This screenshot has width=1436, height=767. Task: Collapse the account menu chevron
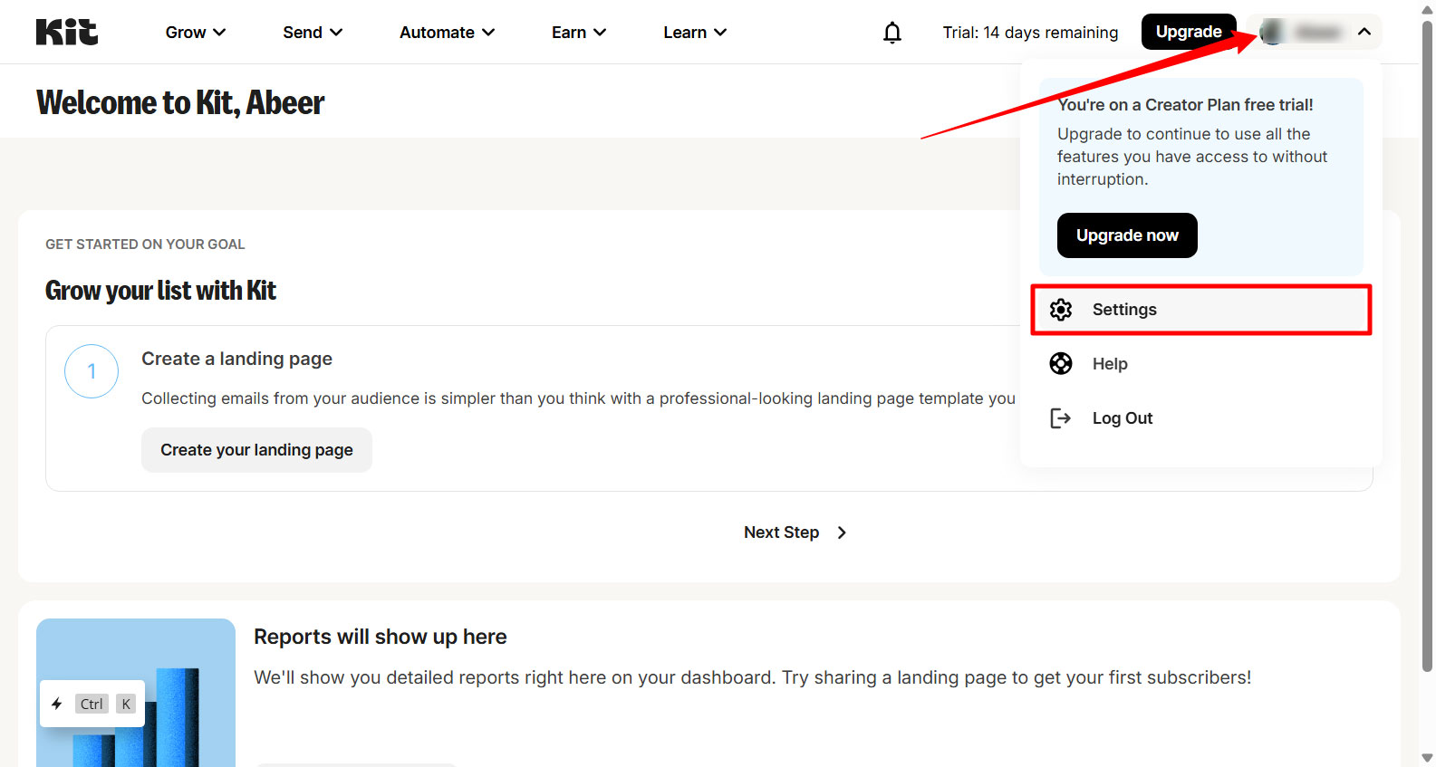(x=1364, y=32)
